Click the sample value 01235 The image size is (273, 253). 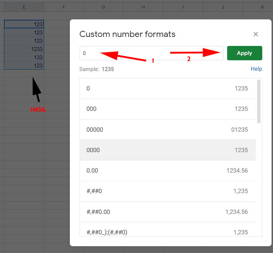point(239,130)
